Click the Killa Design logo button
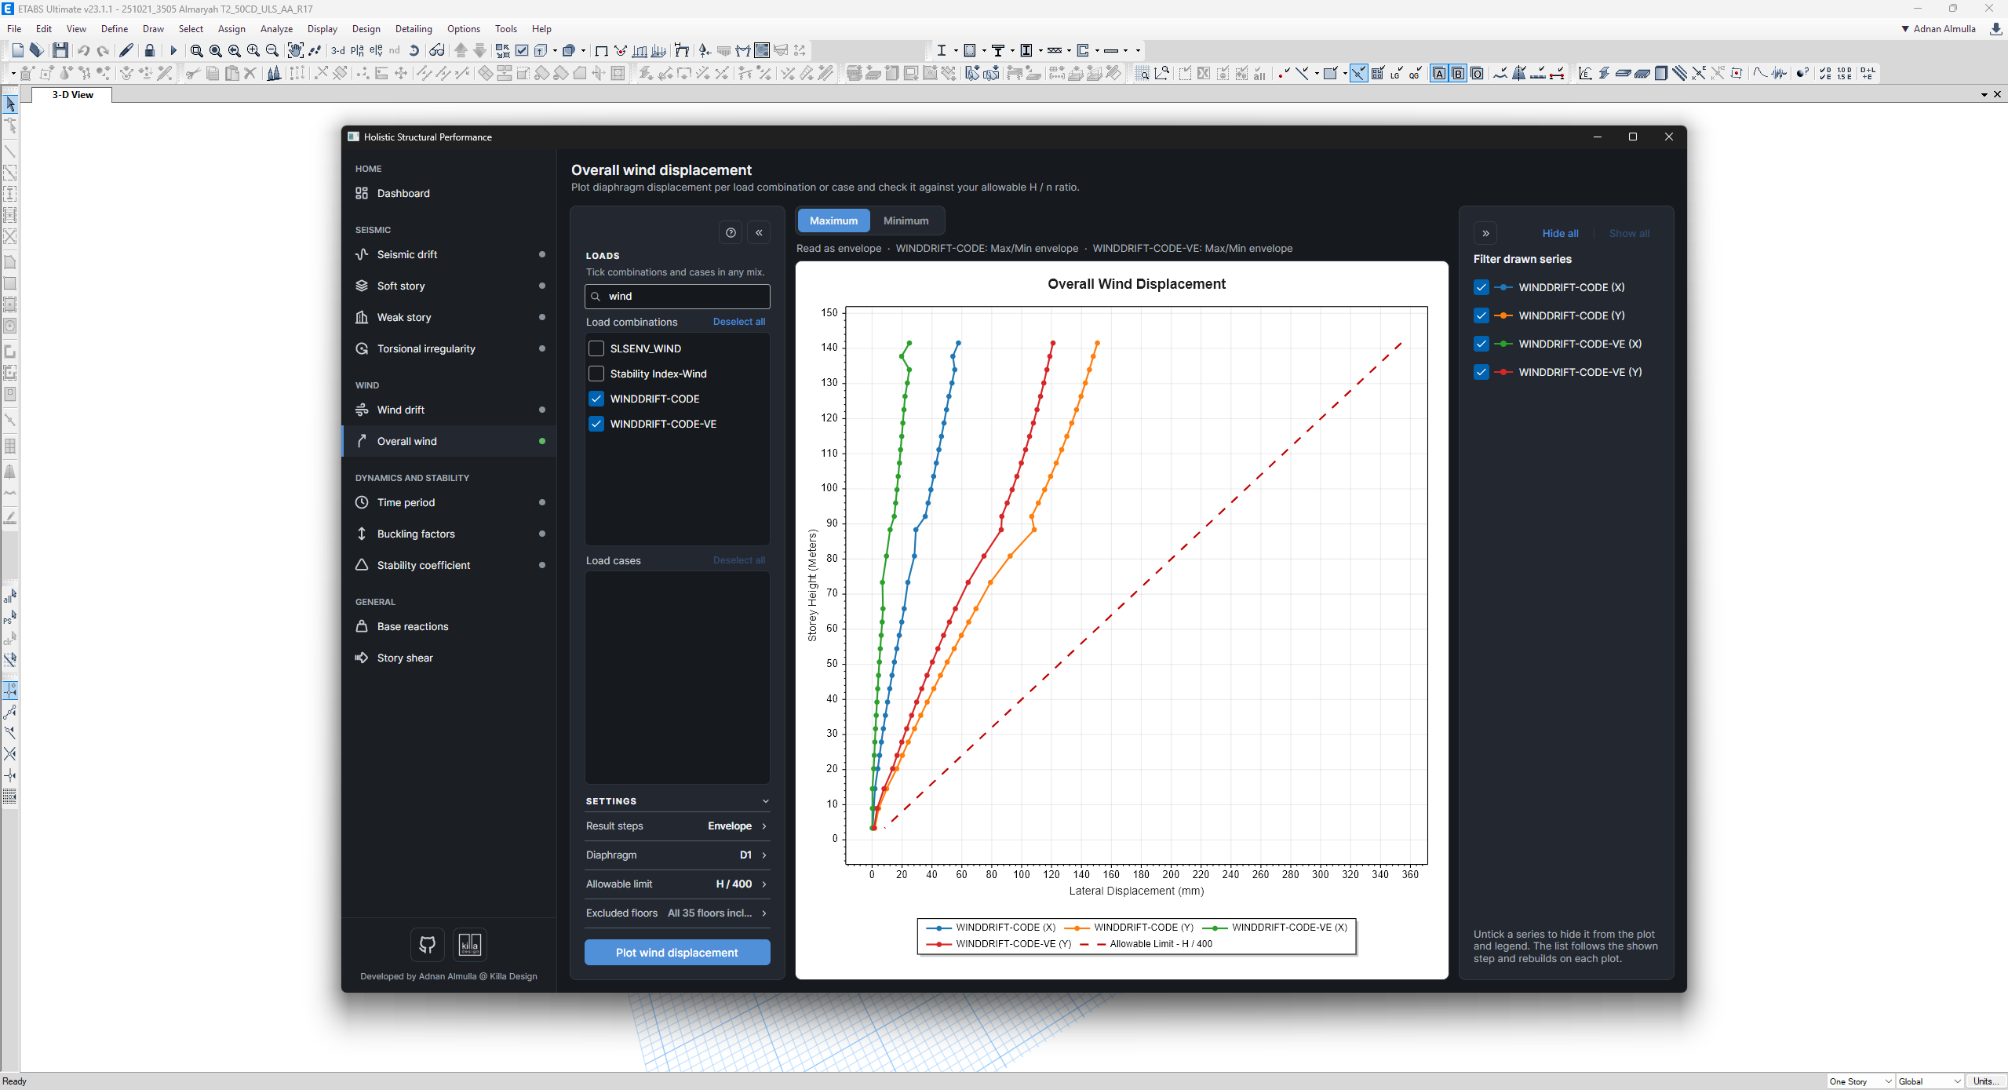Screen dimensions: 2008x1090 pyautogui.click(x=470, y=945)
